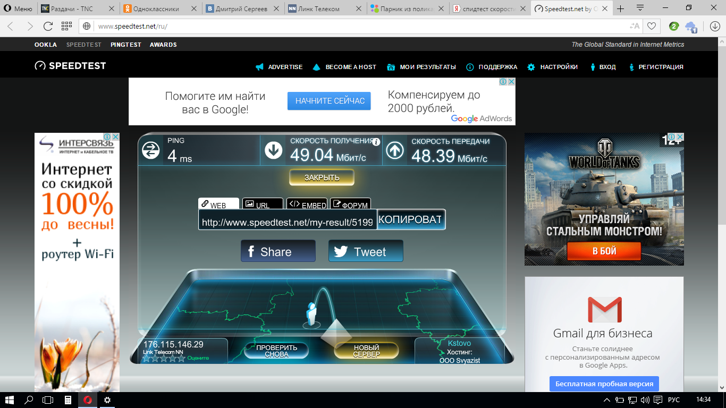The image size is (726, 408).
Task: Open taskbar Settings gear app
Action: 107,400
